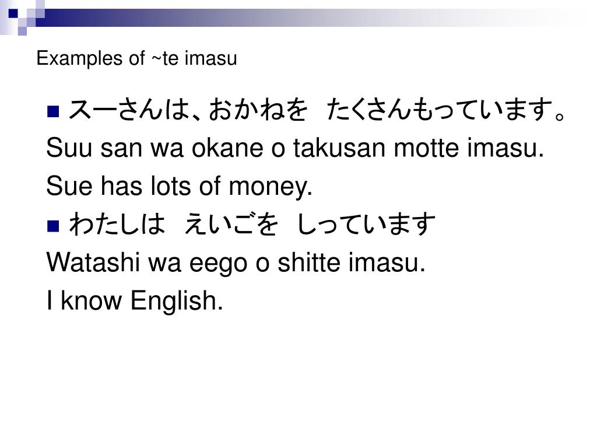This screenshot has height=448, width=597.
Task: Click the word 'English' in last line
Action: (x=176, y=302)
